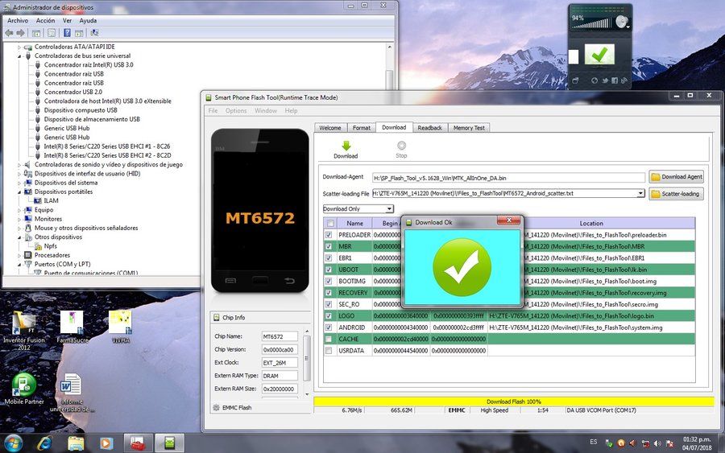Click the back arrow in Device Manager toolbar
The image size is (725, 453).
[9, 33]
